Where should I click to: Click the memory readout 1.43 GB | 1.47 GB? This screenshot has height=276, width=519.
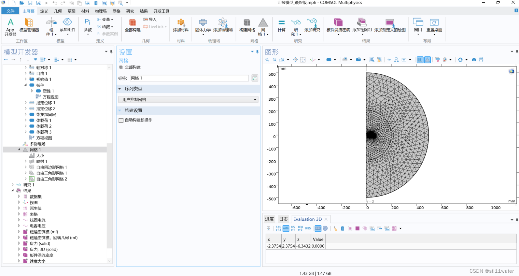(315, 273)
